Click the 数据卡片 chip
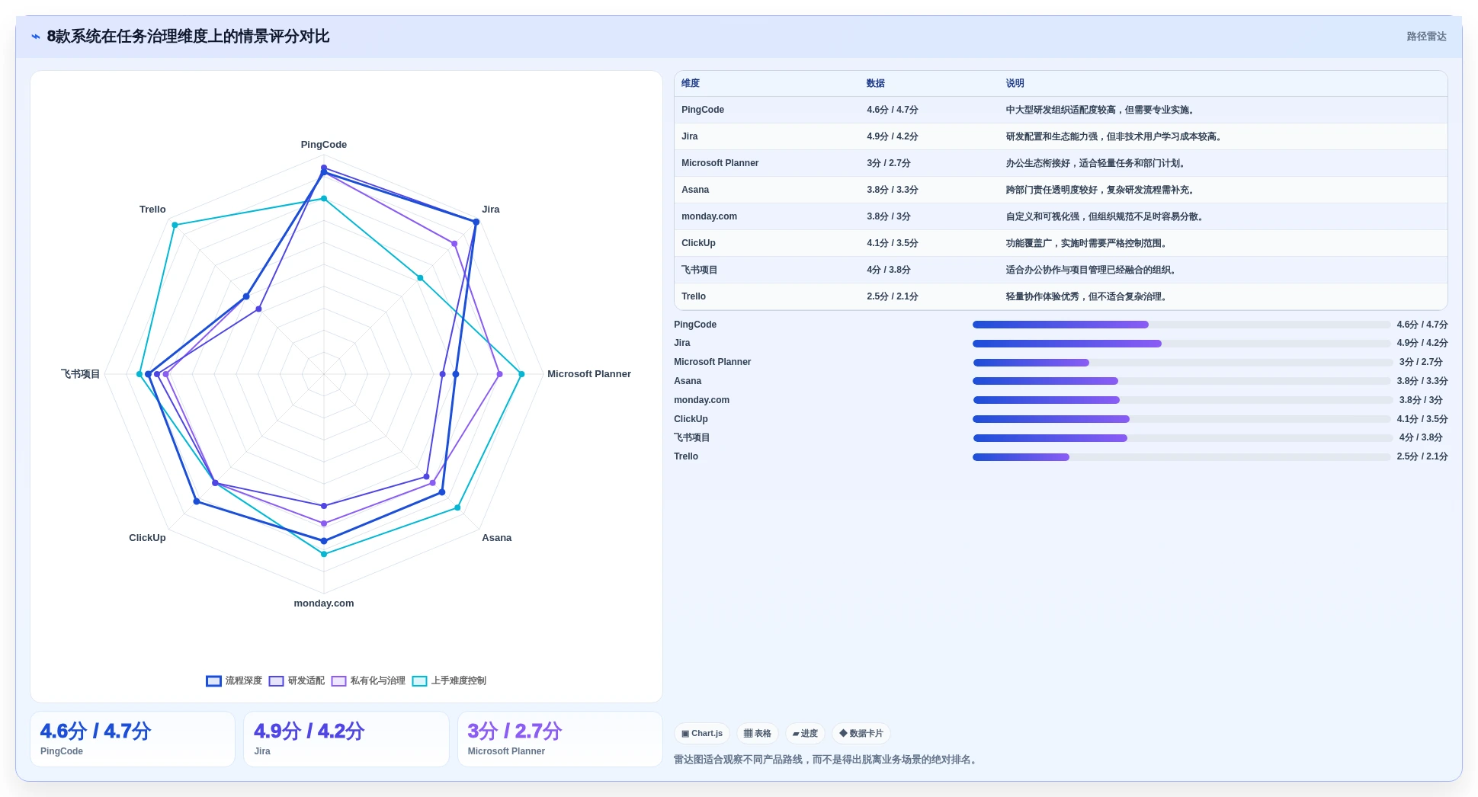 click(861, 734)
